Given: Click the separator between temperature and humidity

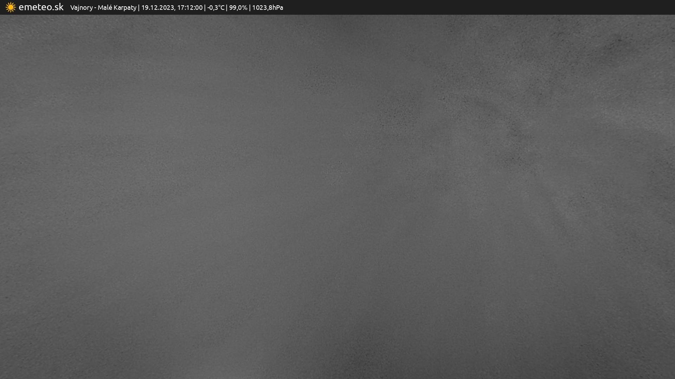Looking at the screenshot, I should 227,7.
